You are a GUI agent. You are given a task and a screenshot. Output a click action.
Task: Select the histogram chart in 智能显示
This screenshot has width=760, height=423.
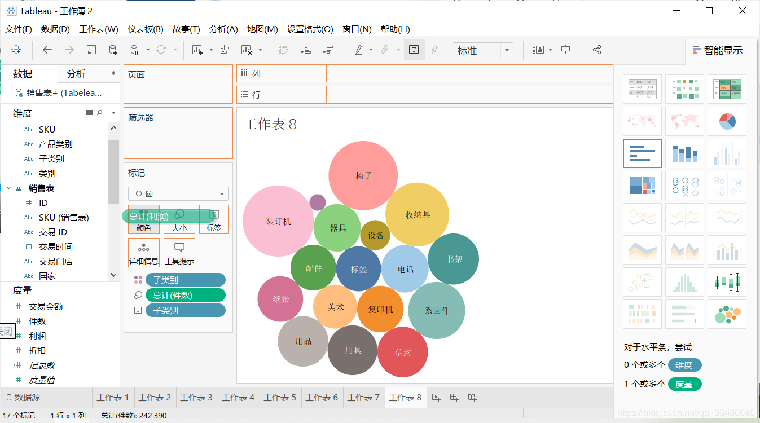coord(684,282)
